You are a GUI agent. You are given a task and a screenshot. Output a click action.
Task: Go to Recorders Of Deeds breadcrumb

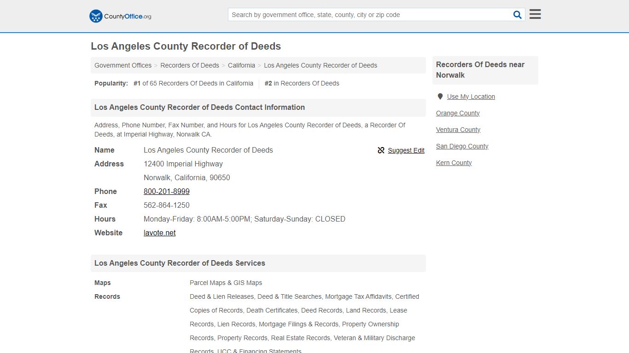tap(190, 65)
